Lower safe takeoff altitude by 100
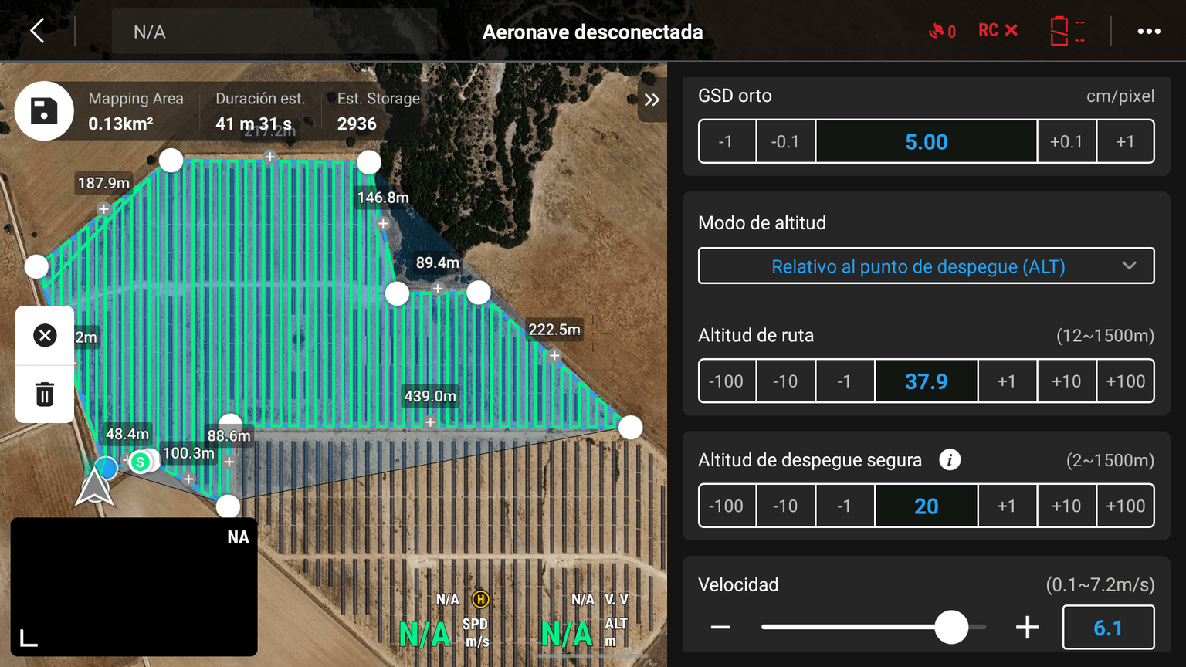 (x=727, y=506)
